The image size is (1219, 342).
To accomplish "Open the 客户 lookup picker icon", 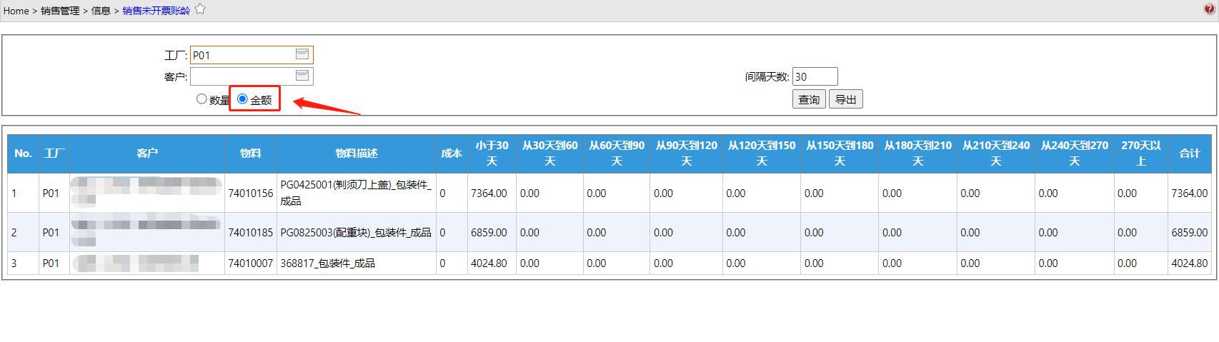I will 302,76.
